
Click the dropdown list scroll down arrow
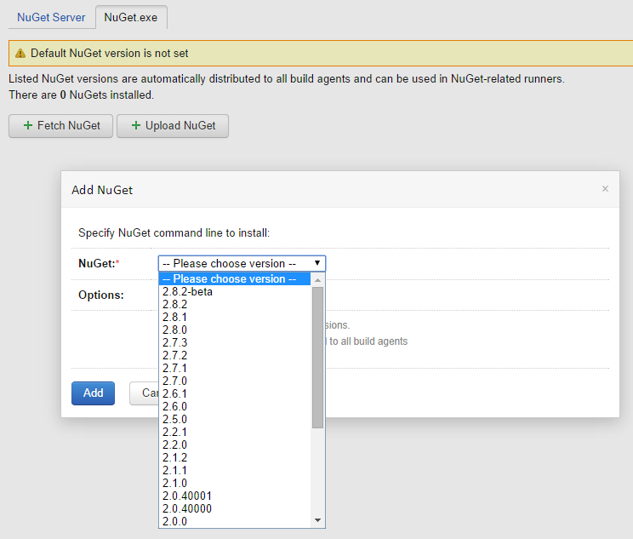point(317,520)
